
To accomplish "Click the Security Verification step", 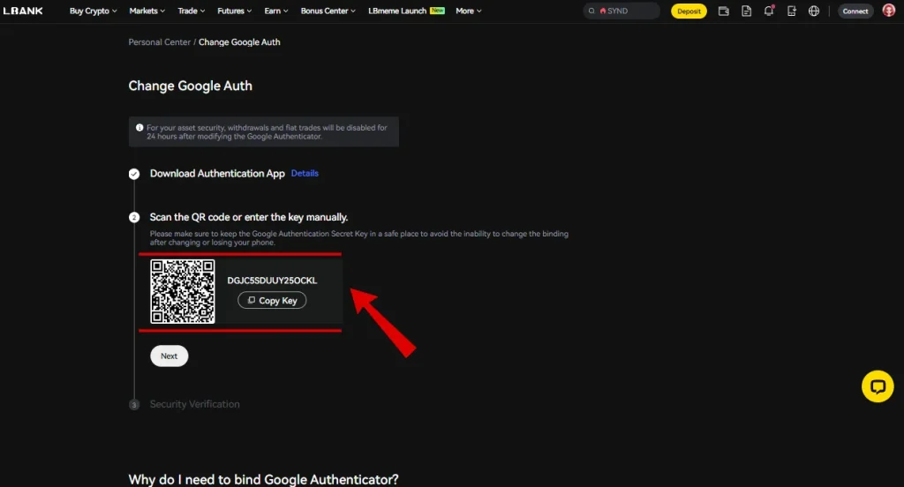I will pos(194,405).
